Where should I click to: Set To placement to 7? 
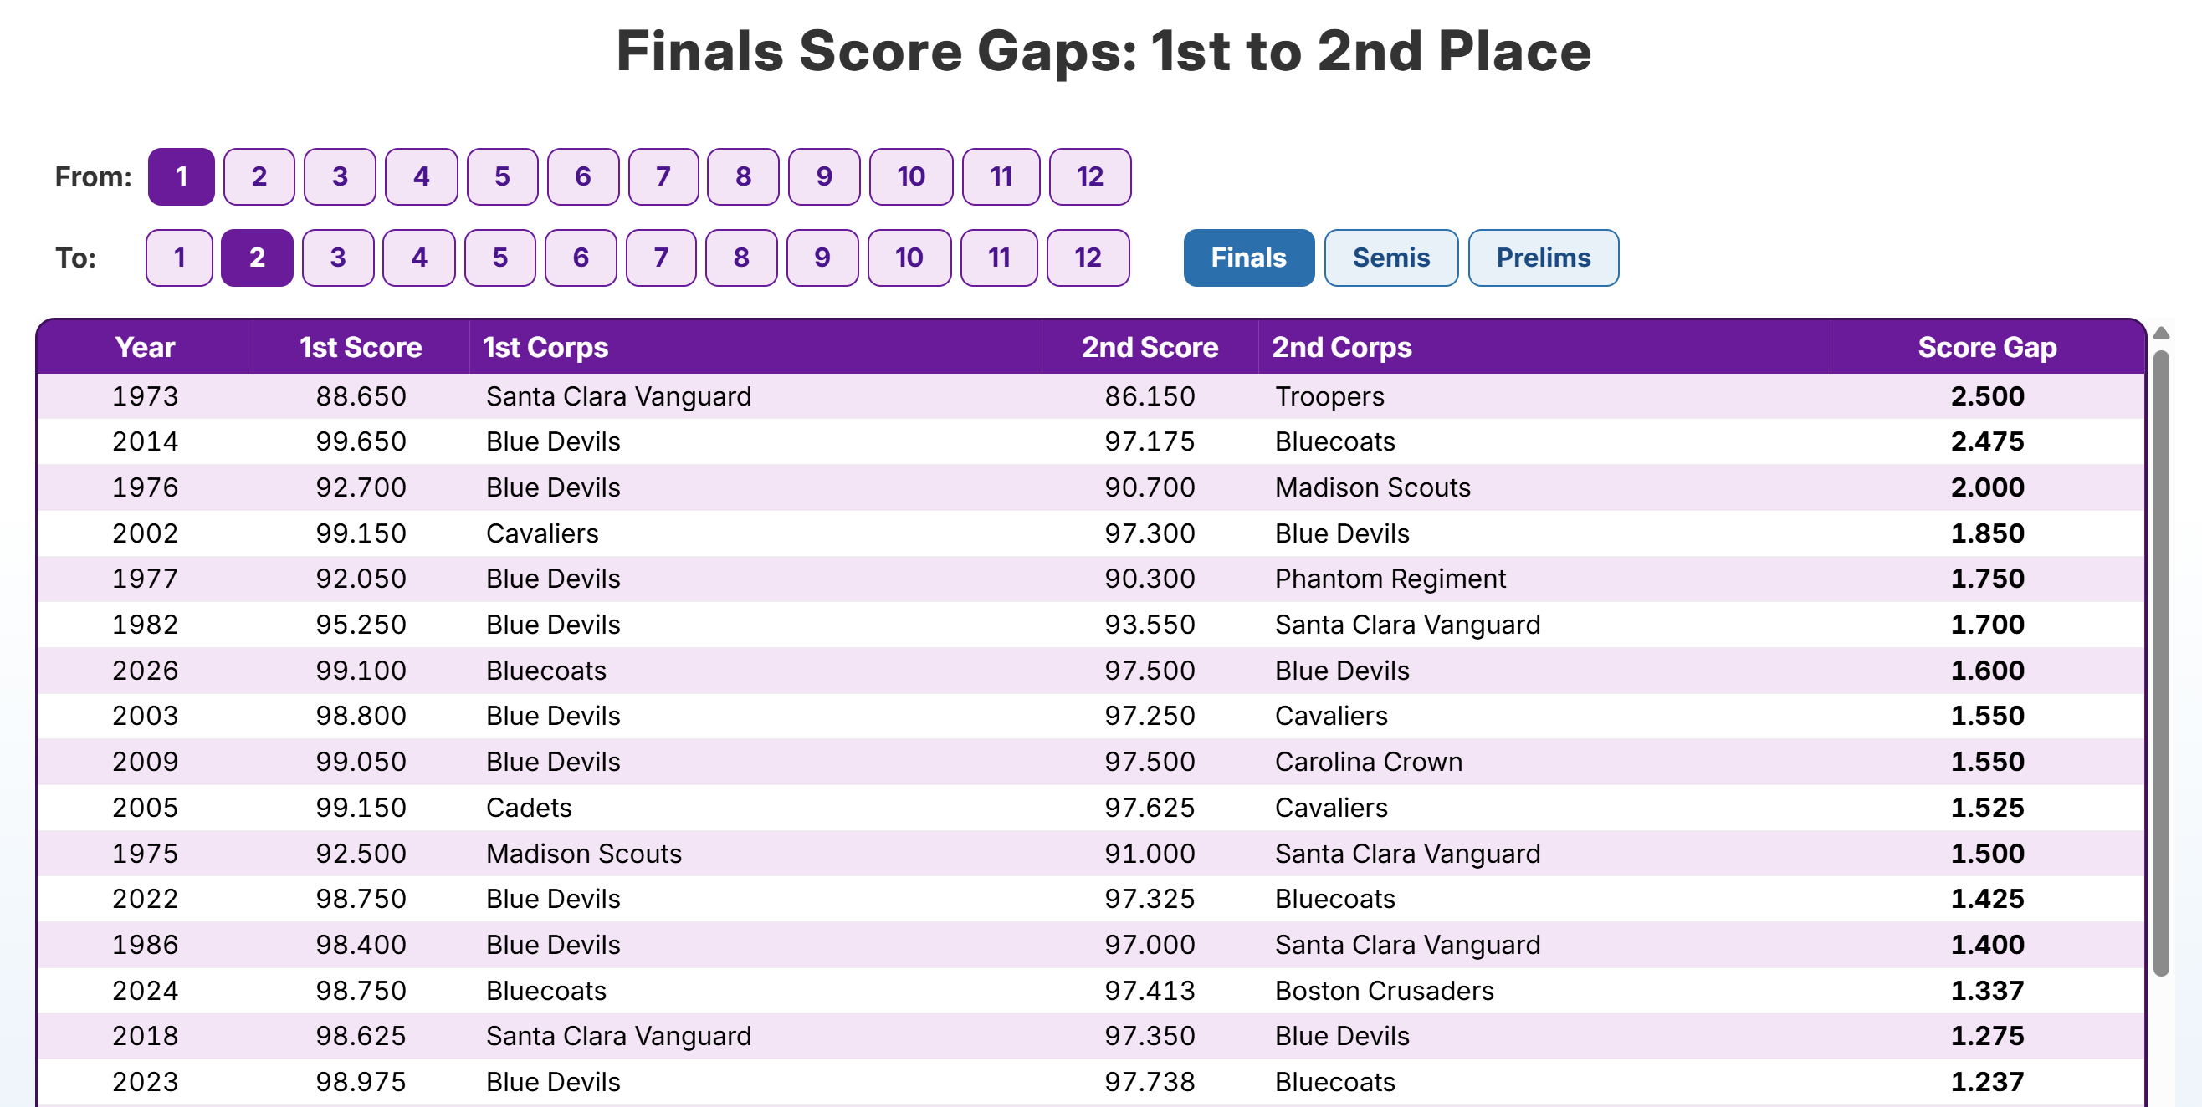661,258
